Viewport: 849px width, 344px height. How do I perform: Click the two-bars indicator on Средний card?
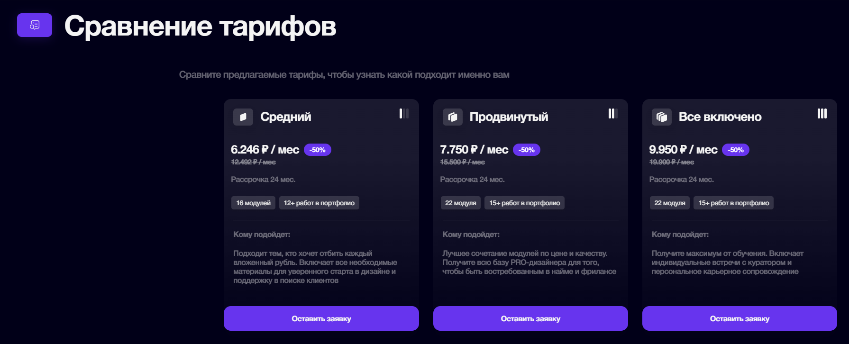point(403,113)
